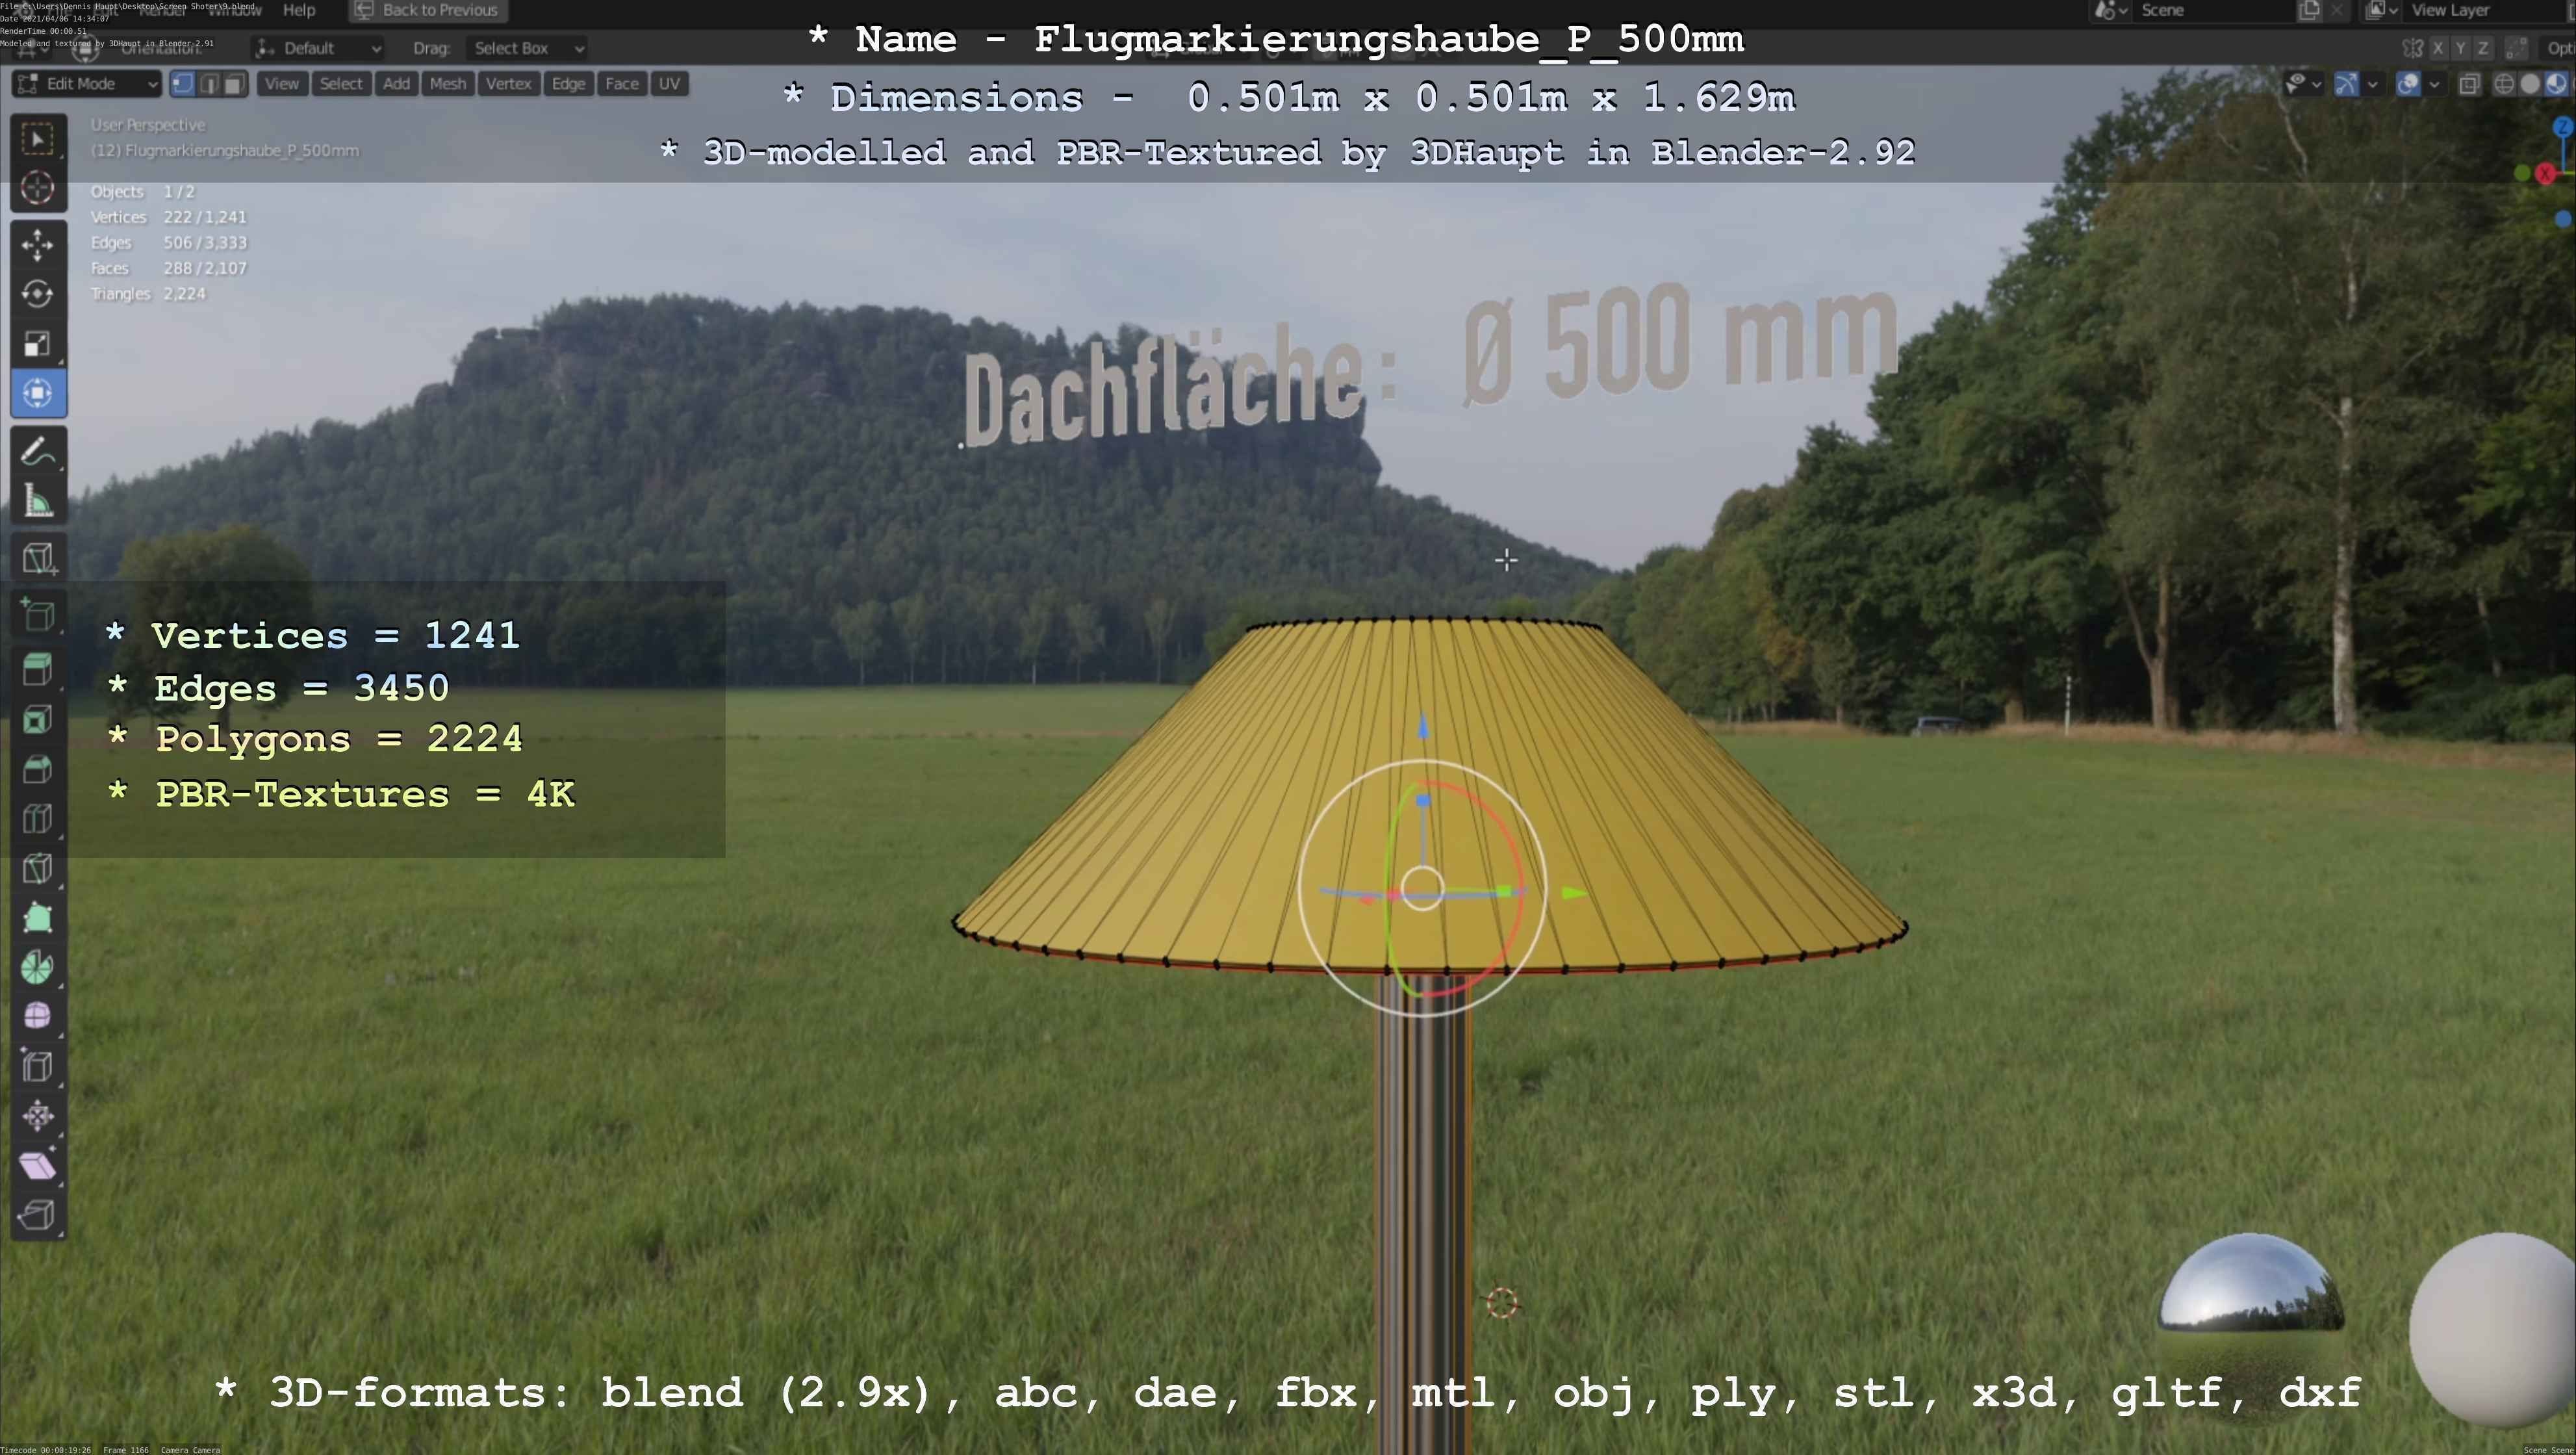Expand overlays options dropdown arrow
Screen dimensions: 2576x1455
pos(2434,84)
